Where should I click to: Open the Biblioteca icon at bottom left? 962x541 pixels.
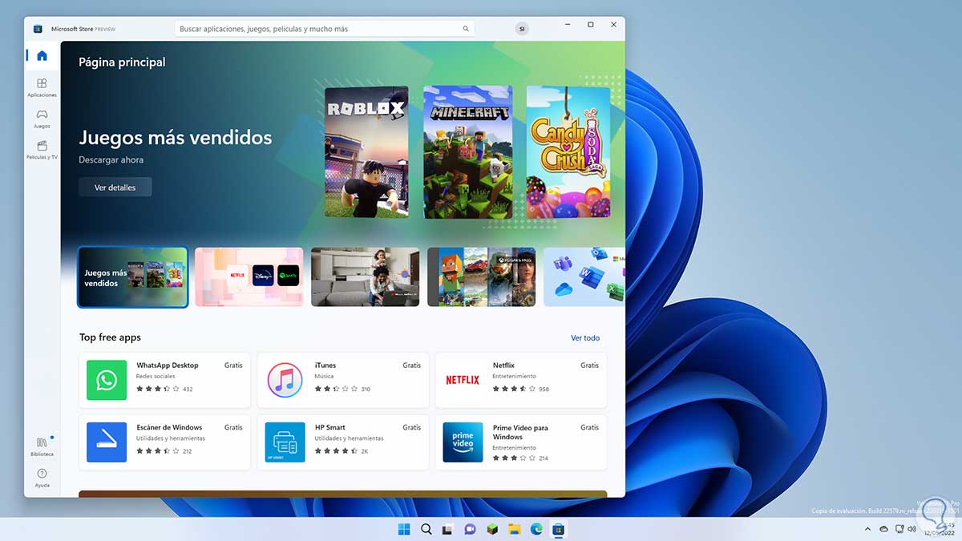click(42, 445)
